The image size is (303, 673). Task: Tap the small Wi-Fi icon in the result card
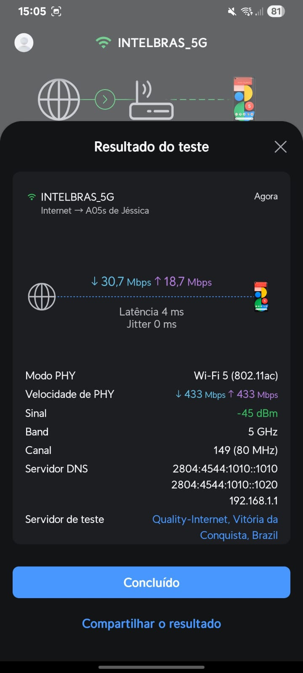click(x=32, y=197)
